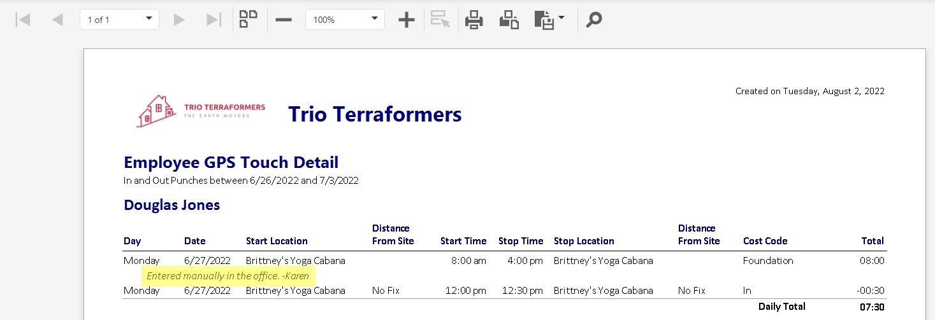This screenshot has width=935, height=320.
Task: Jump to the last page
Action: [x=214, y=20]
